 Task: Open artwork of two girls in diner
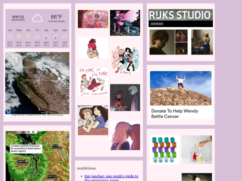tap(93, 19)
